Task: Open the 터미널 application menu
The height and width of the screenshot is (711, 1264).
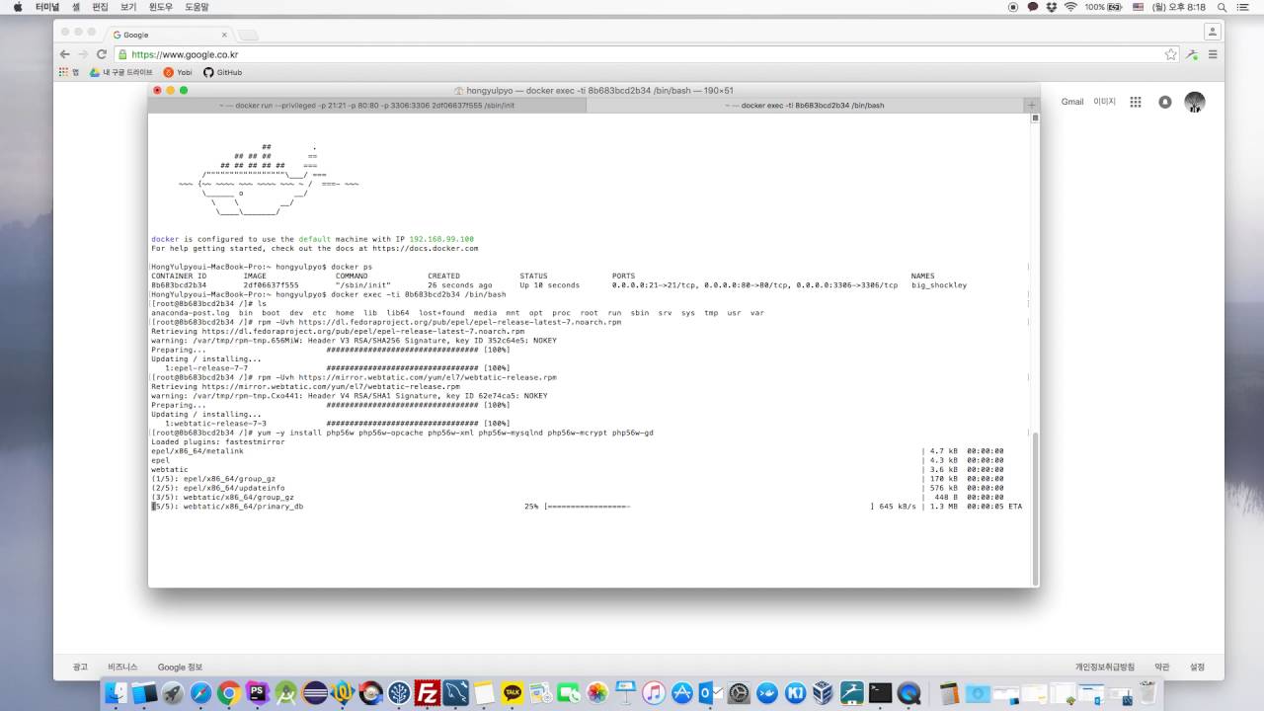Action: 45,7
